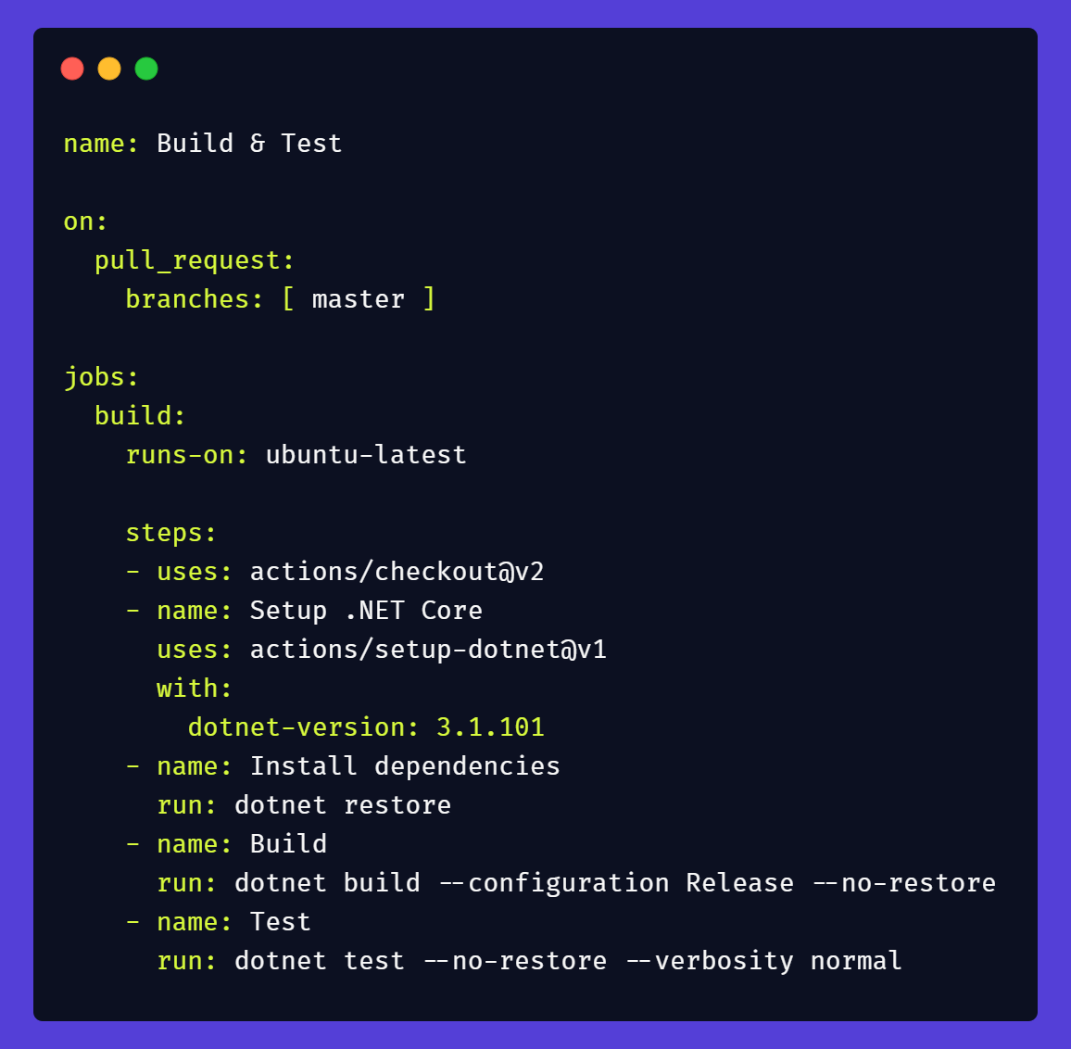This screenshot has width=1071, height=1049.
Task: Click the "dotnet restore" command
Action: tap(343, 805)
